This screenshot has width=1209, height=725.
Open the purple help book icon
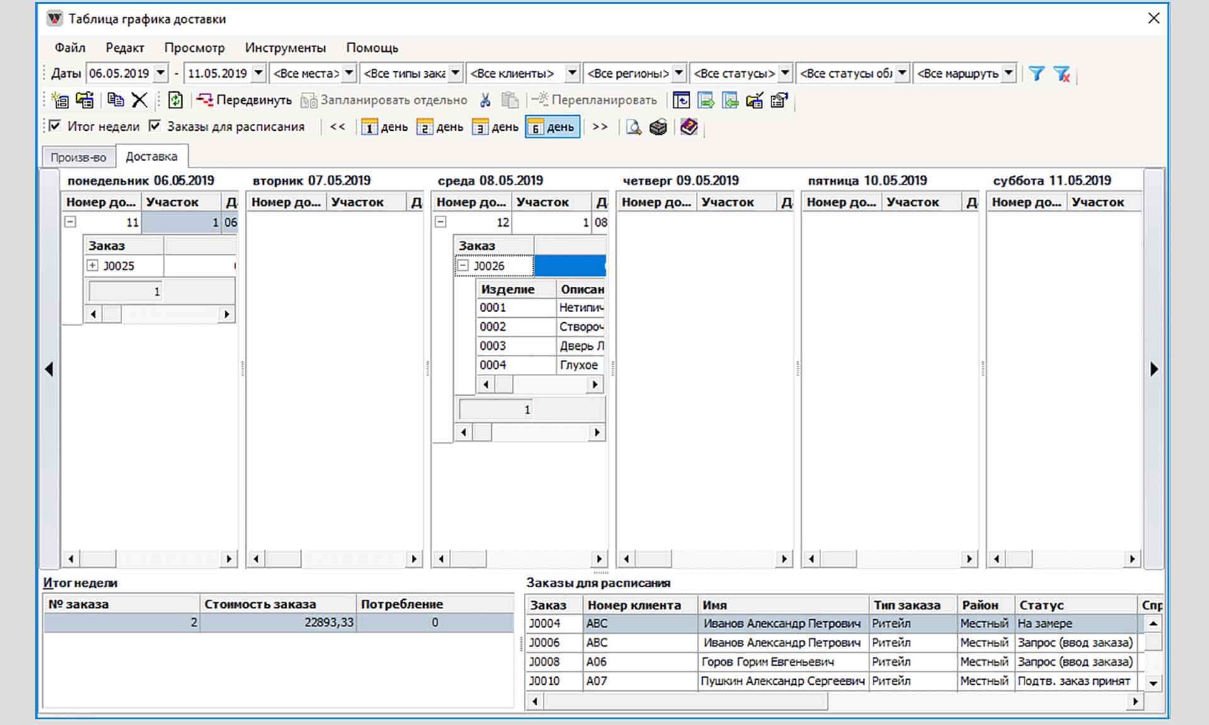689,127
